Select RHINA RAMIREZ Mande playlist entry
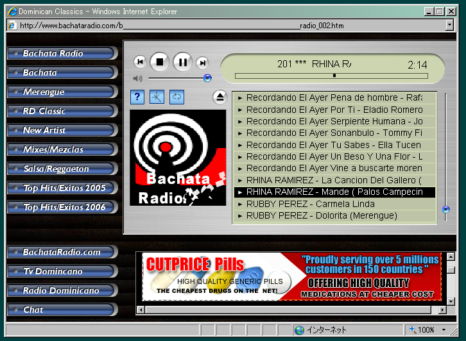Screen dimensions: 466x341 point(334,192)
